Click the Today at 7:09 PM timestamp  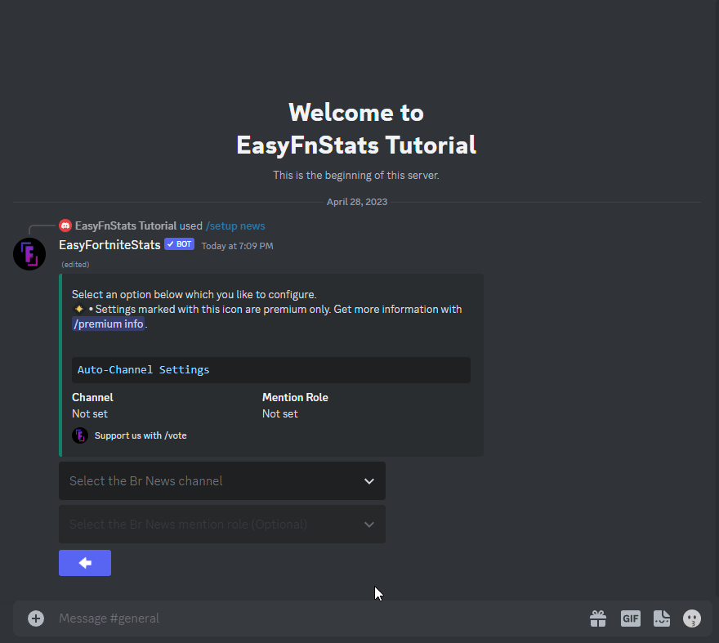237,246
